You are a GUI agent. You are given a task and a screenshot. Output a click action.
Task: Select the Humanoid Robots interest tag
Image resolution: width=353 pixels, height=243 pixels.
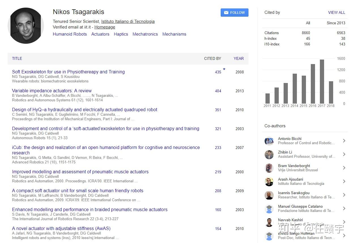click(70, 34)
